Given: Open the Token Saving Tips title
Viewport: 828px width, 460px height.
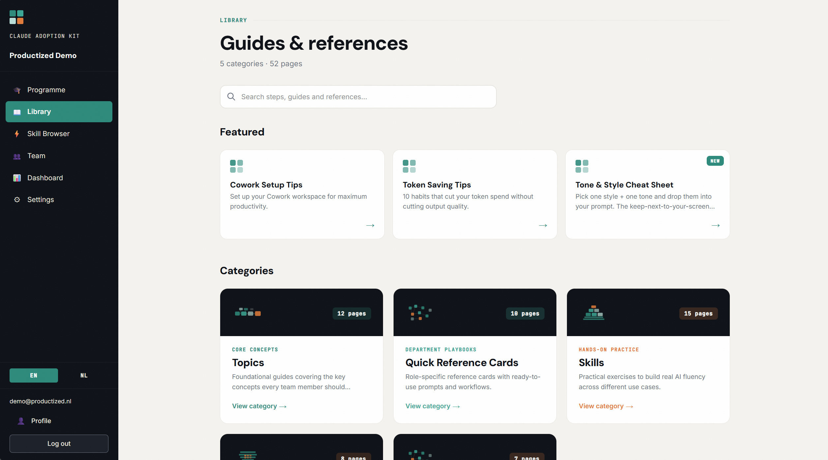Looking at the screenshot, I should (x=437, y=185).
